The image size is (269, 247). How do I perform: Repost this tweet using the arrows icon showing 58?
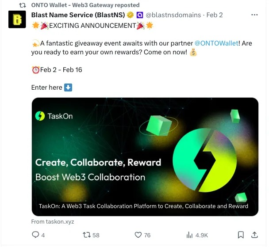tap(87, 235)
